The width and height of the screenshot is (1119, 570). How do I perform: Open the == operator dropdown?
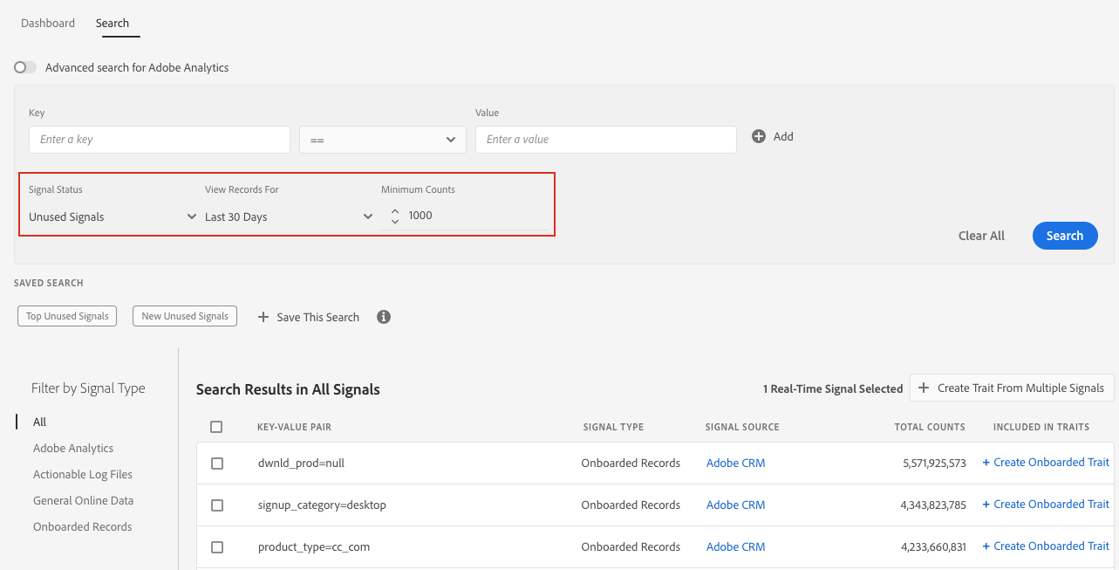point(383,140)
